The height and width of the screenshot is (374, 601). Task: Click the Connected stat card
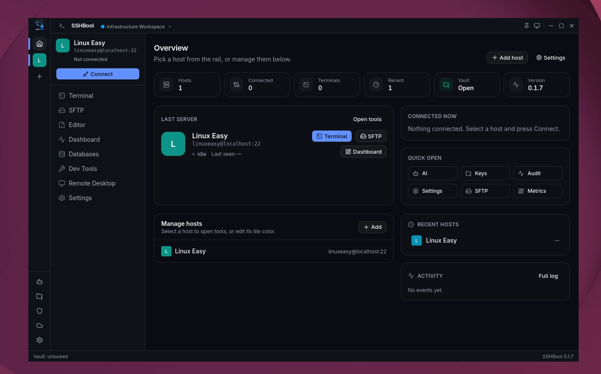coord(257,85)
